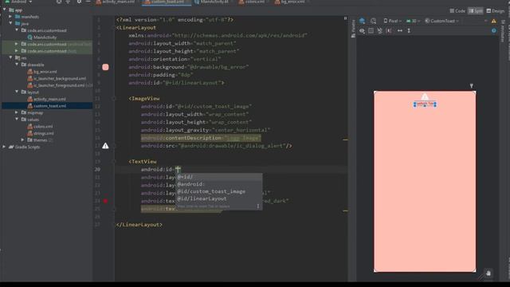Open the Android project view dropdown

click(19, 2)
